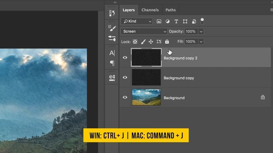Open the Layers panel flyout menu
This screenshot has width=273, height=153.
(272, 10)
